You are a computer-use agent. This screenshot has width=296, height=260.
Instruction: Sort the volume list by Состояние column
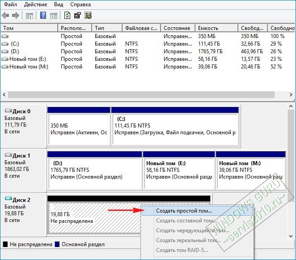tap(178, 28)
